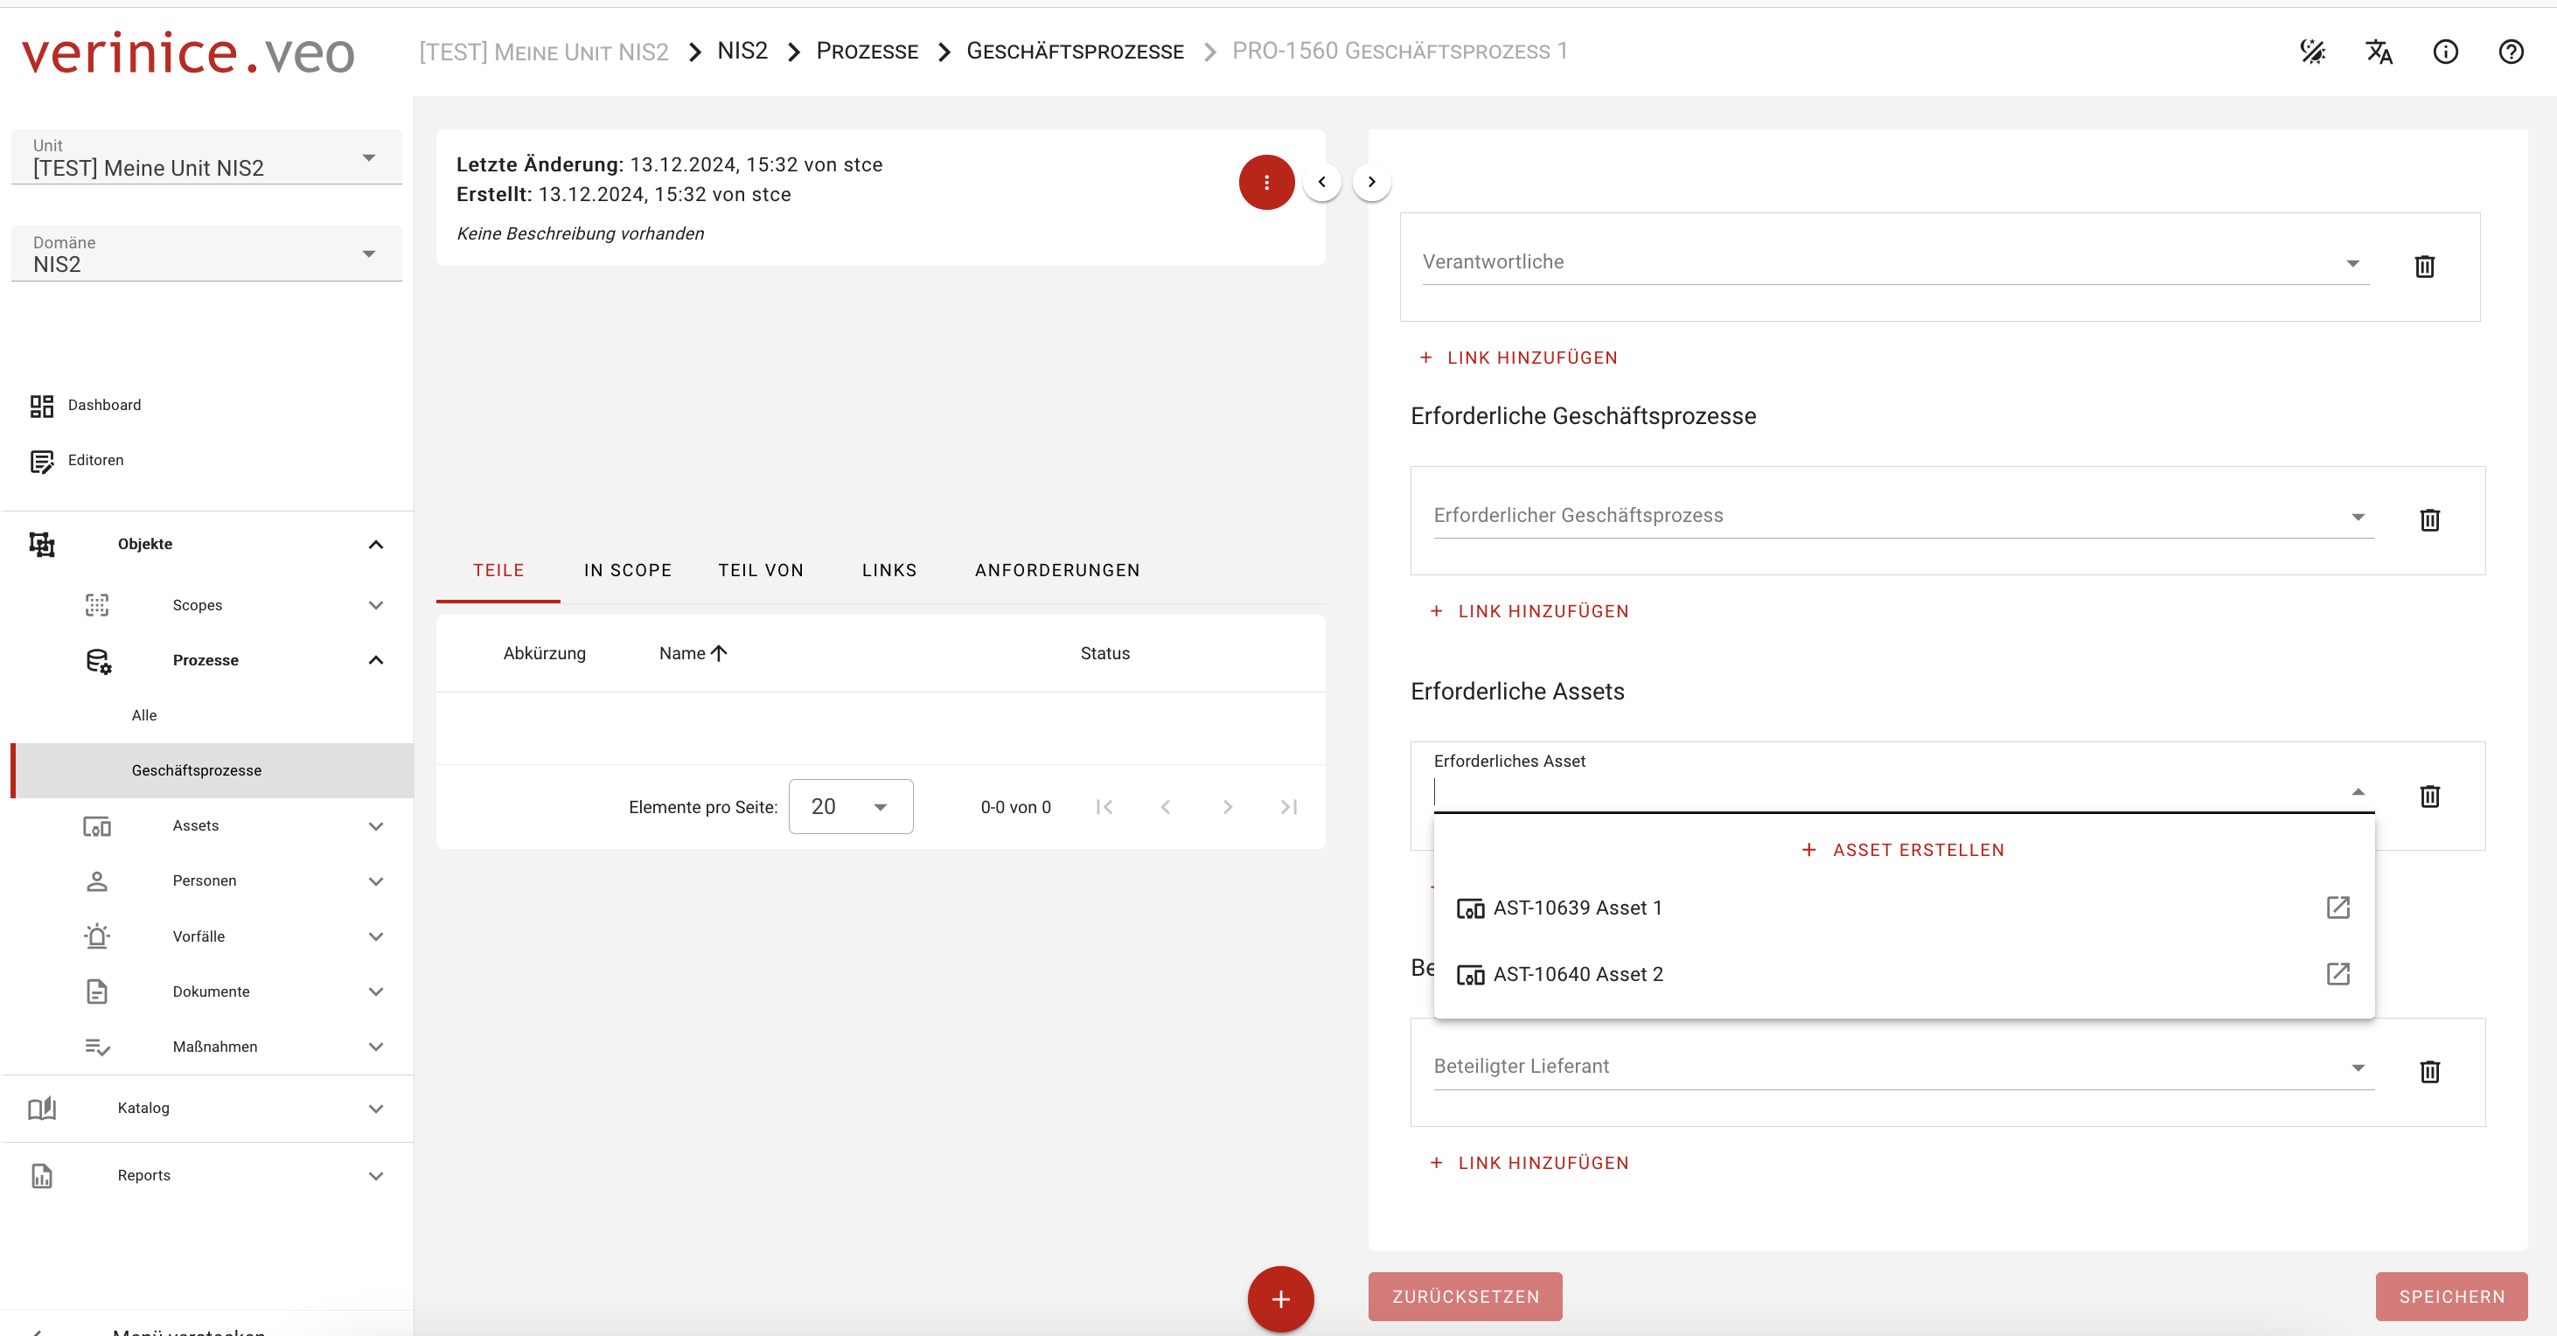Click the red plus floating add button

pos(1279,1298)
